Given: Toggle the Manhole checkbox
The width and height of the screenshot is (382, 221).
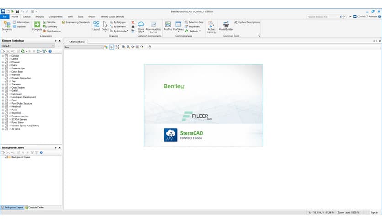Looking at the screenshot, I should pyautogui.click(x=6, y=75).
